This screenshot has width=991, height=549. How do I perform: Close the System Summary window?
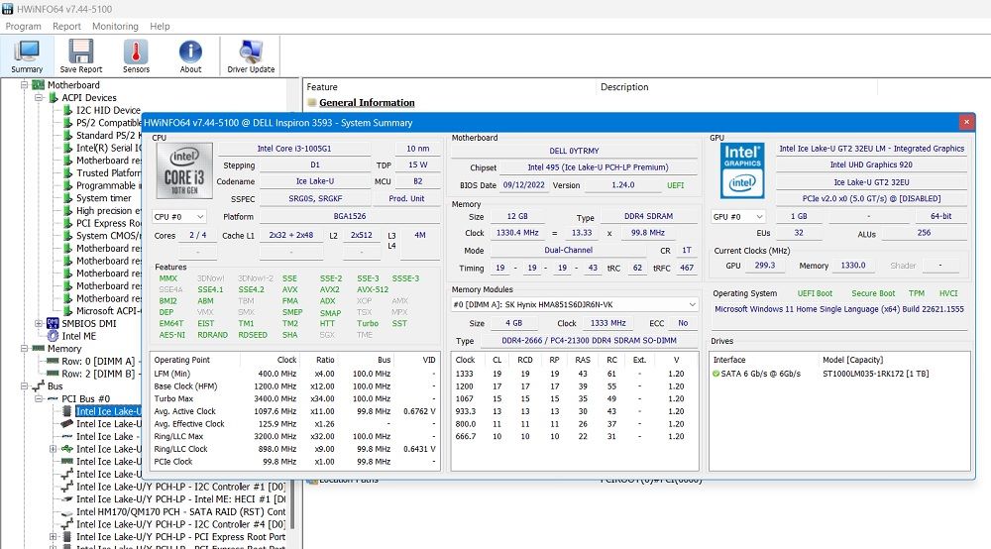pyautogui.click(x=965, y=122)
